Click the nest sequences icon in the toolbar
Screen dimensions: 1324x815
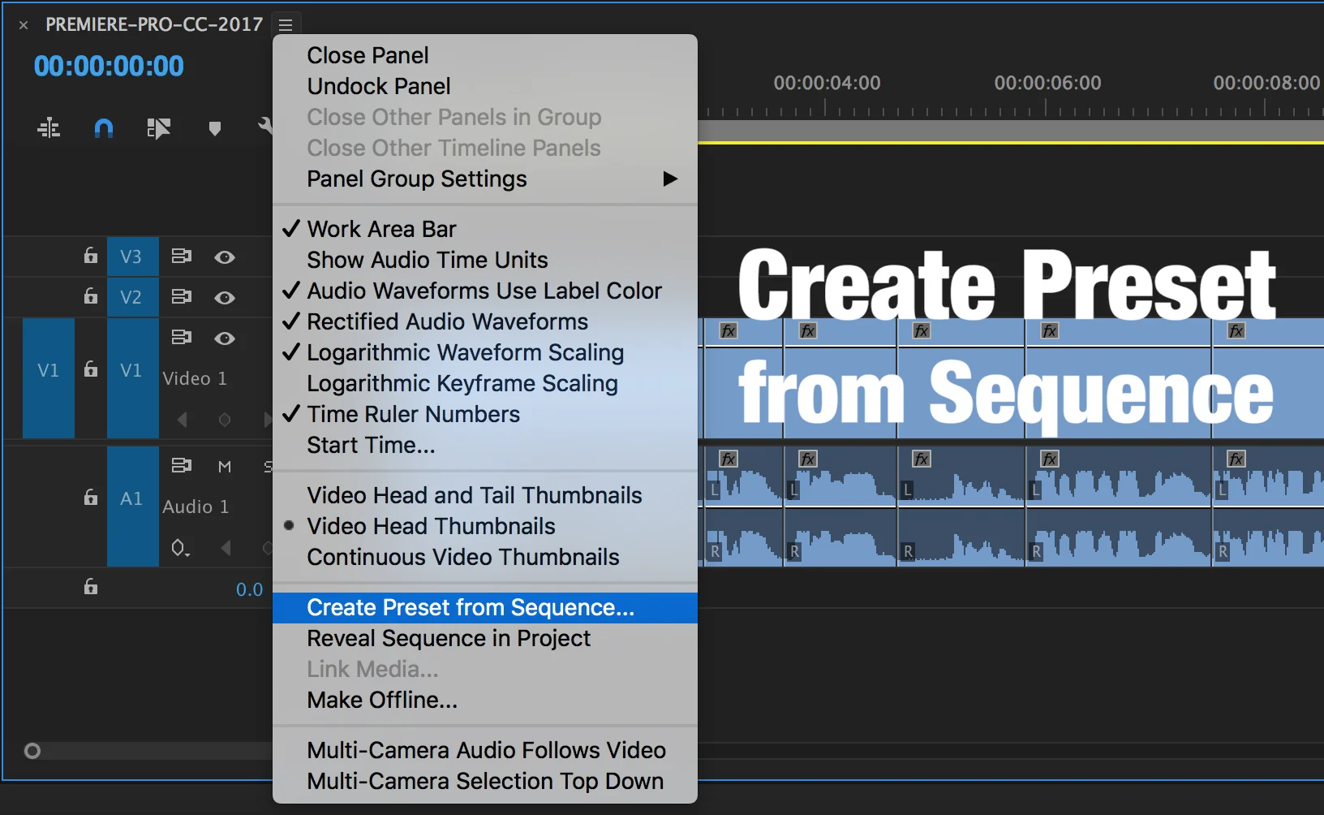[49, 127]
